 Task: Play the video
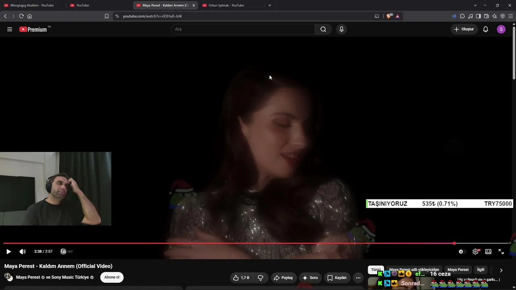click(8, 251)
